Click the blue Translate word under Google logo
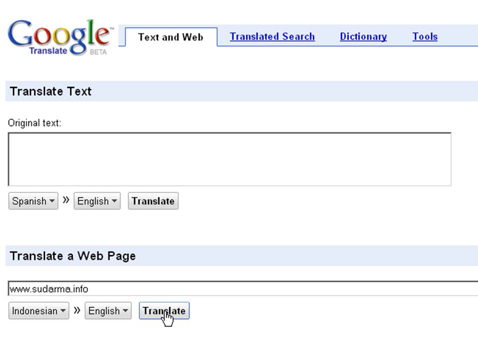Viewport: 478px width, 359px height. [x=48, y=51]
